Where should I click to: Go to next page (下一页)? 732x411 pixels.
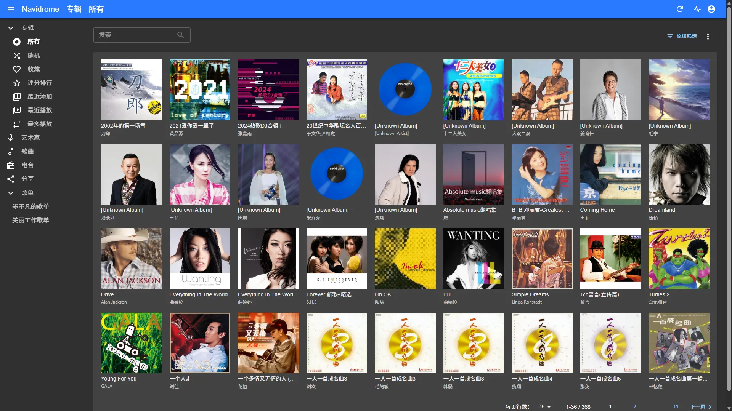coord(700,406)
